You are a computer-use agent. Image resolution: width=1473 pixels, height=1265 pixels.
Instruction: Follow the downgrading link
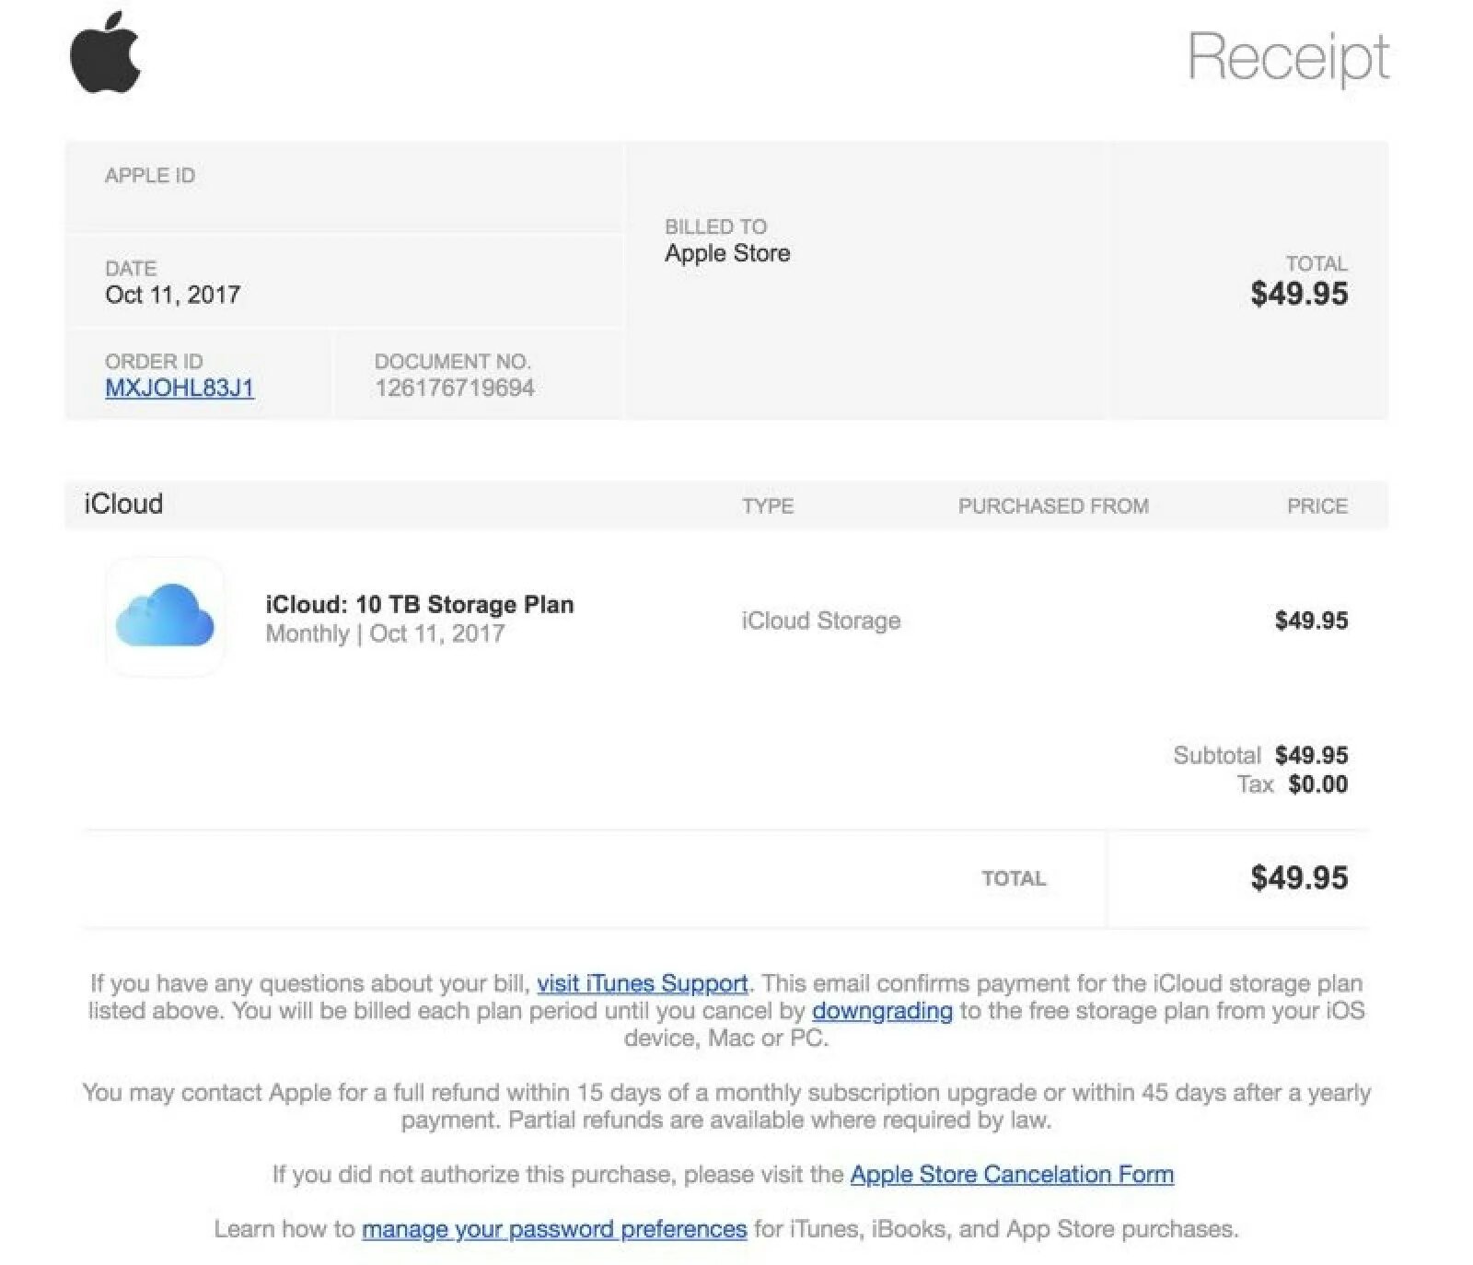click(x=882, y=1011)
